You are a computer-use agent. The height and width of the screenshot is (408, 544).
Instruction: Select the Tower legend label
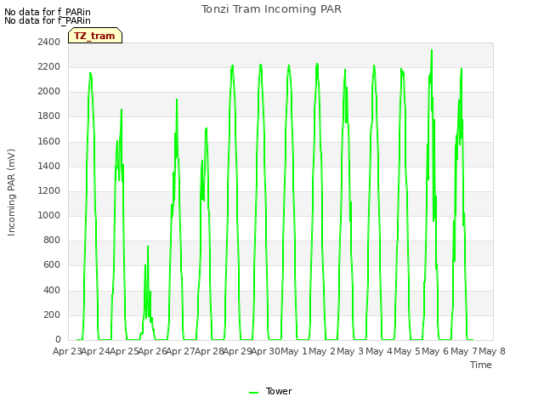[279, 391]
